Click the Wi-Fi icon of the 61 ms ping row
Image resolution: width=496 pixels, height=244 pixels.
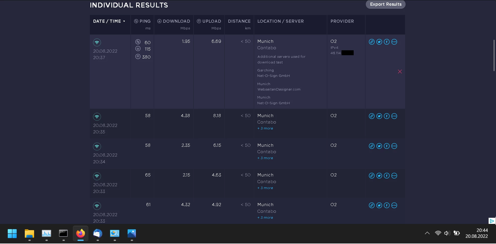pos(97,206)
